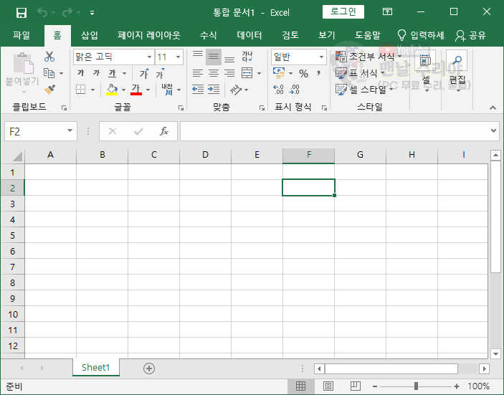The image size is (504, 395).
Task: Increase decimal places
Action: [278, 90]
